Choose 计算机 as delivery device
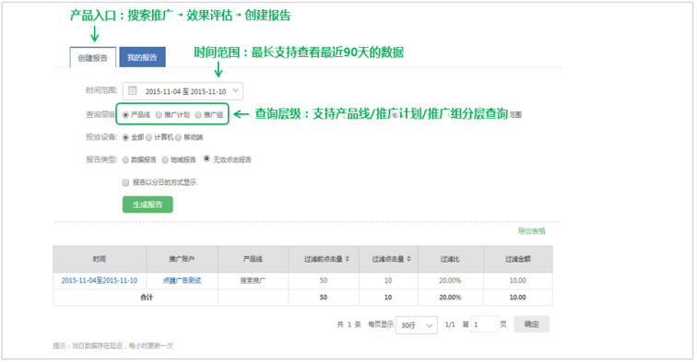Screen dimensions: 697x362 [x=149, y=137]
